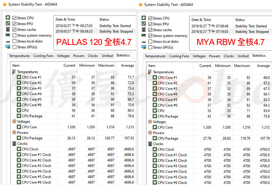Viewport: 272px width, 185px height.
Task: Click the AIDA64 flame icon in left title bar
Action: coord(4,5)
